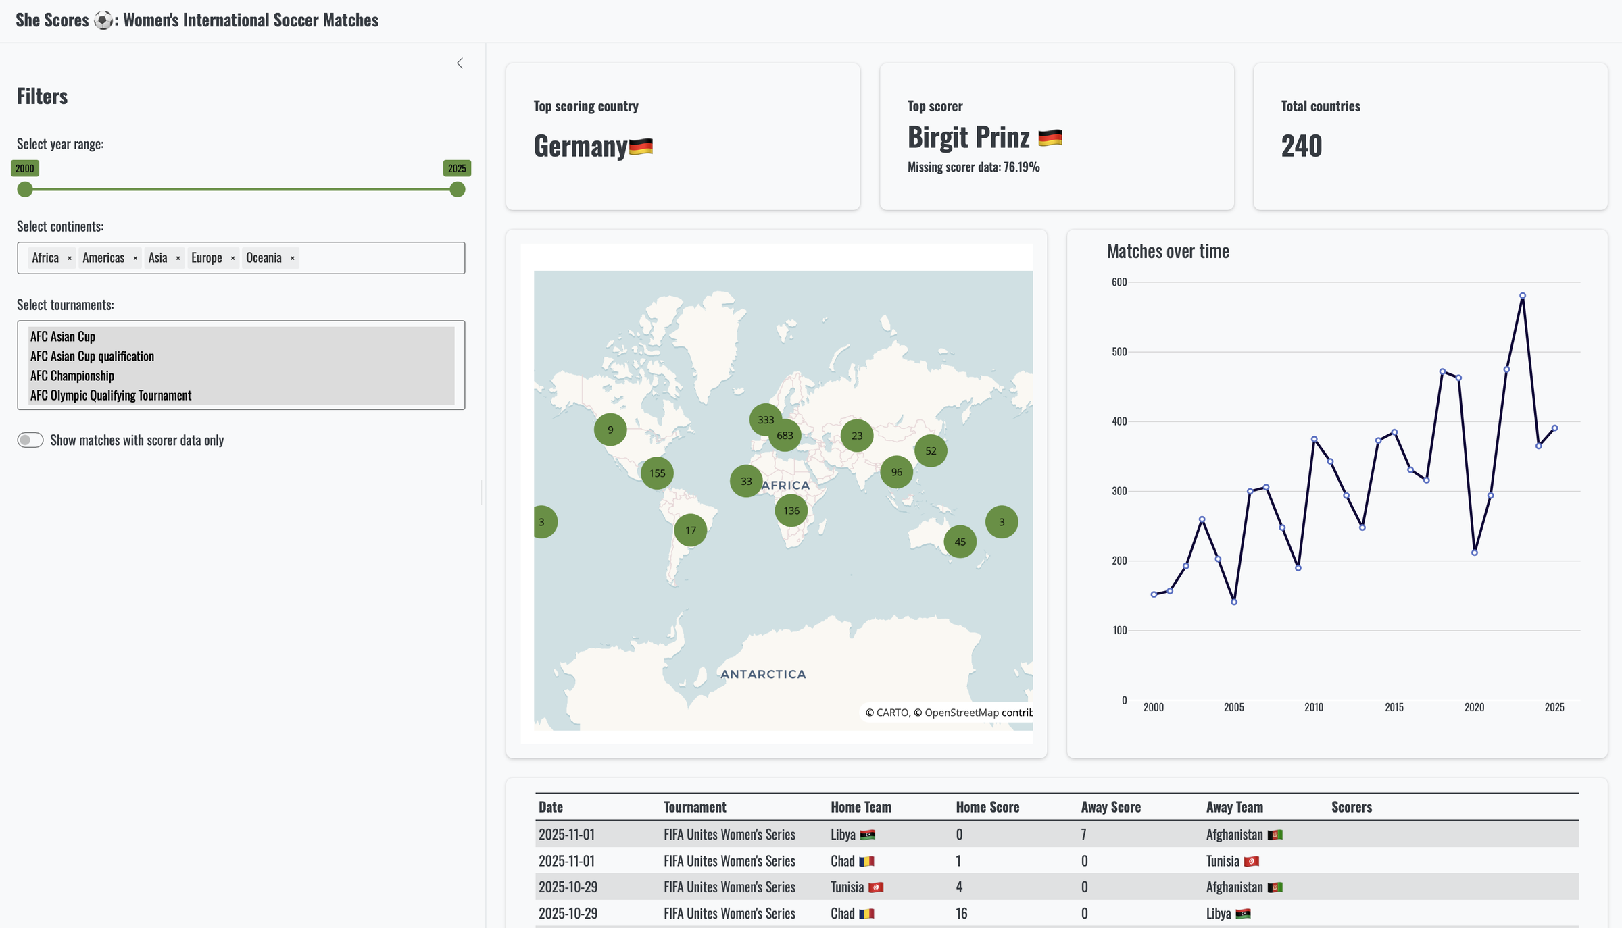Click the 2025 year slider handle
Viewport: 1622px width, 928px height.
tap(458, 190)
